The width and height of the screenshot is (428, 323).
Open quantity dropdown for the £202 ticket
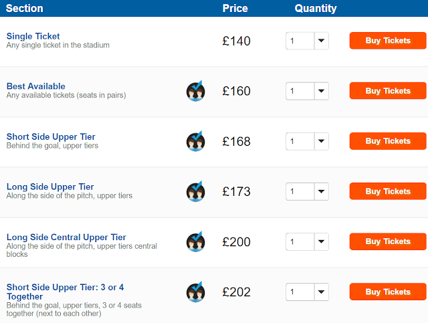307,292
